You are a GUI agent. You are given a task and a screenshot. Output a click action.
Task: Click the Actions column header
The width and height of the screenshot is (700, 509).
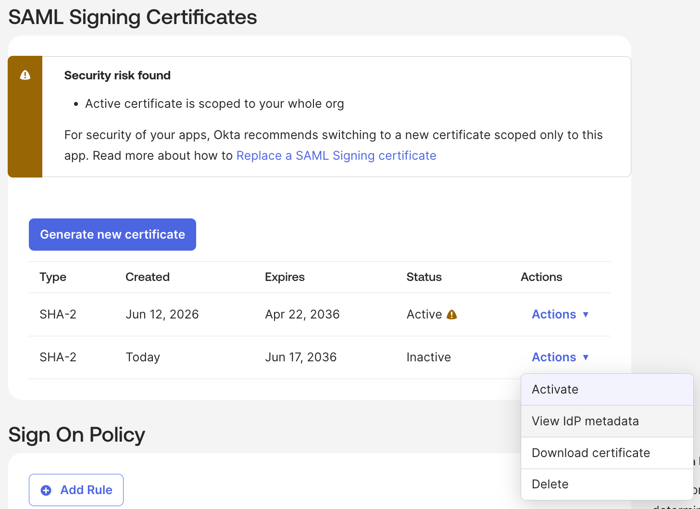541,277
